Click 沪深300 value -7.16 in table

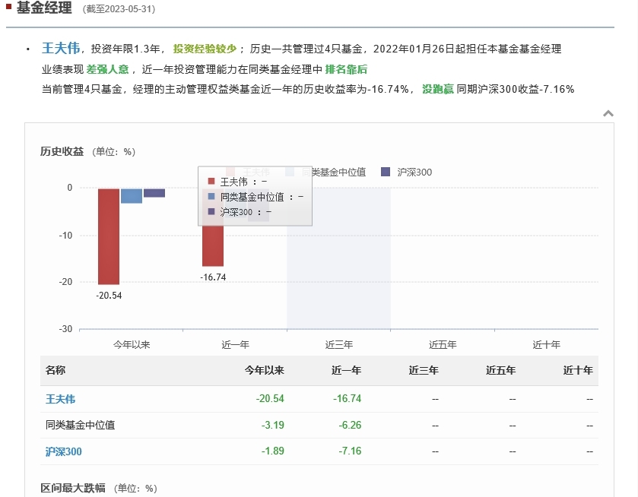(350, 451)
